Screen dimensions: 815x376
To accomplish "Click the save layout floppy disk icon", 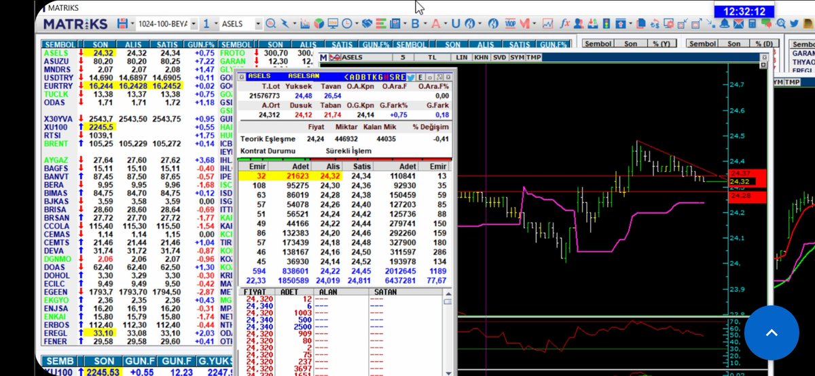I will point(122,24).
